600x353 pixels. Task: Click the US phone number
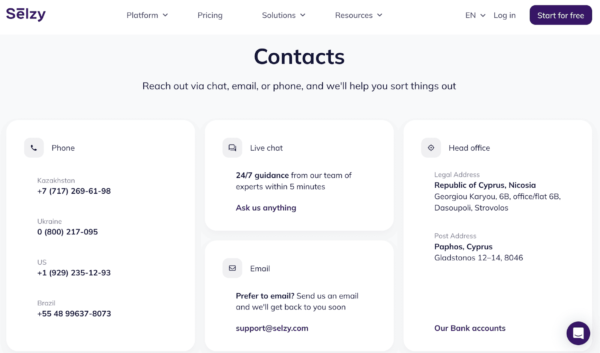(74, 273)
